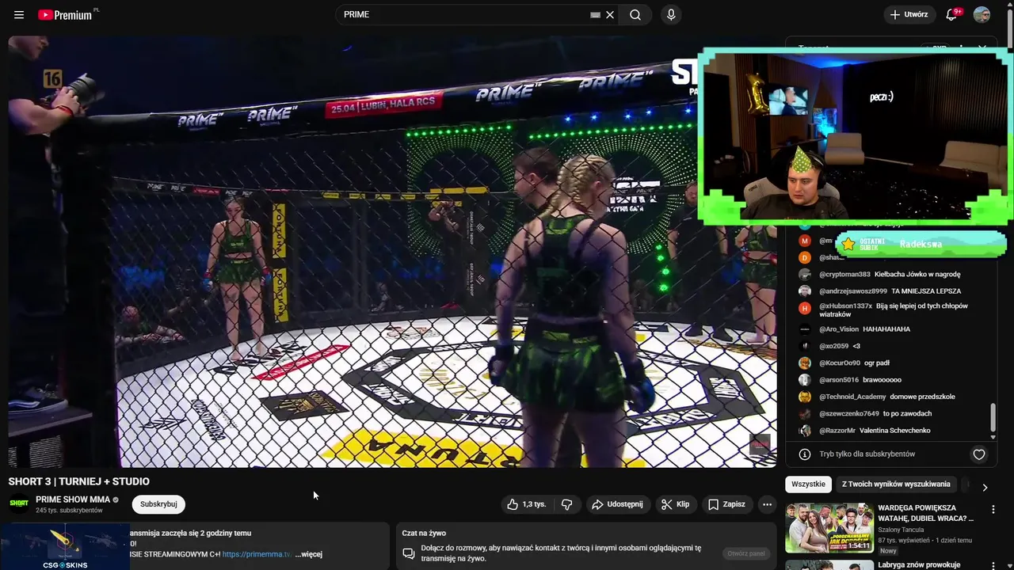Image resolution: width=1014 pixels, height=570 pixels.
Task: Click the main video player
Action: [392, 252]
